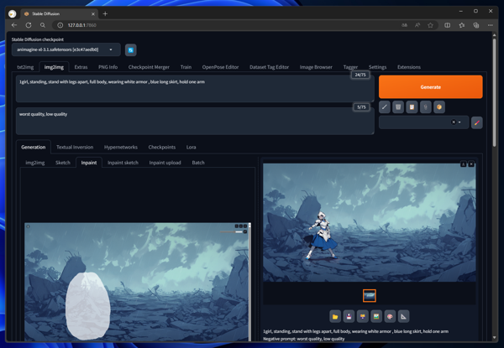Go to Checkpoint Merger tab

149,67
